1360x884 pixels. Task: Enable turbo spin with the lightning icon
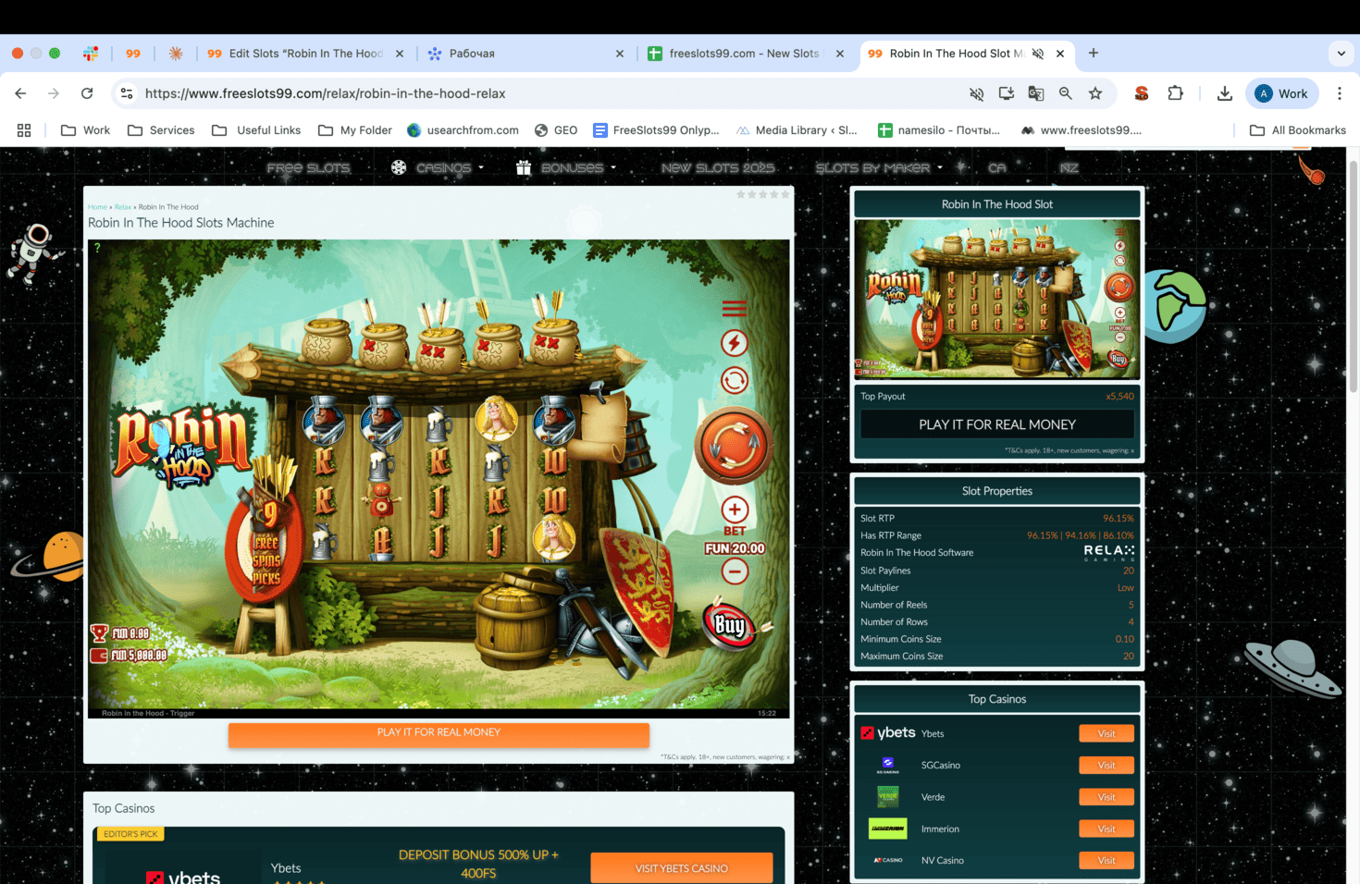734,342
